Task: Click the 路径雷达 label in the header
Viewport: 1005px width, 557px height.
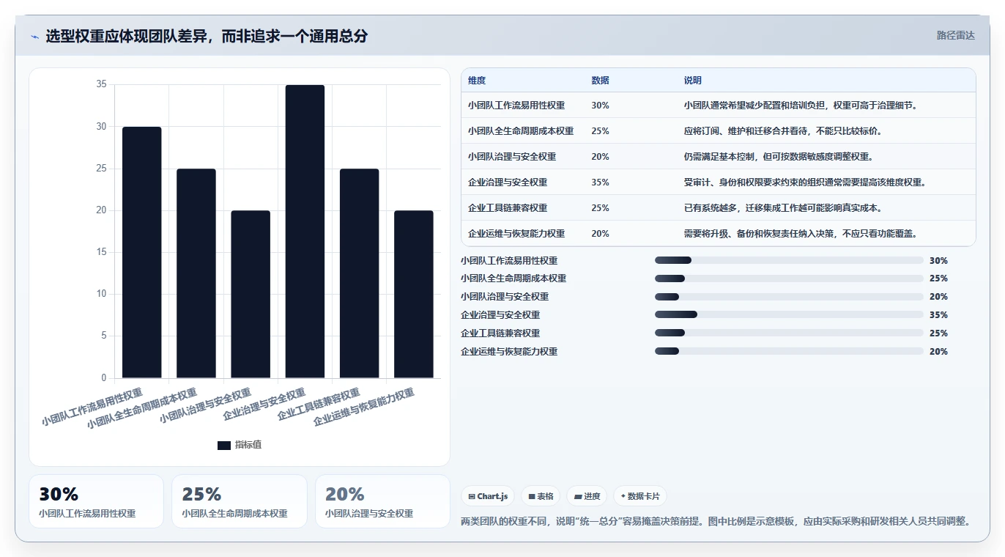Action: pyautogui.click(x=955, y=35)
